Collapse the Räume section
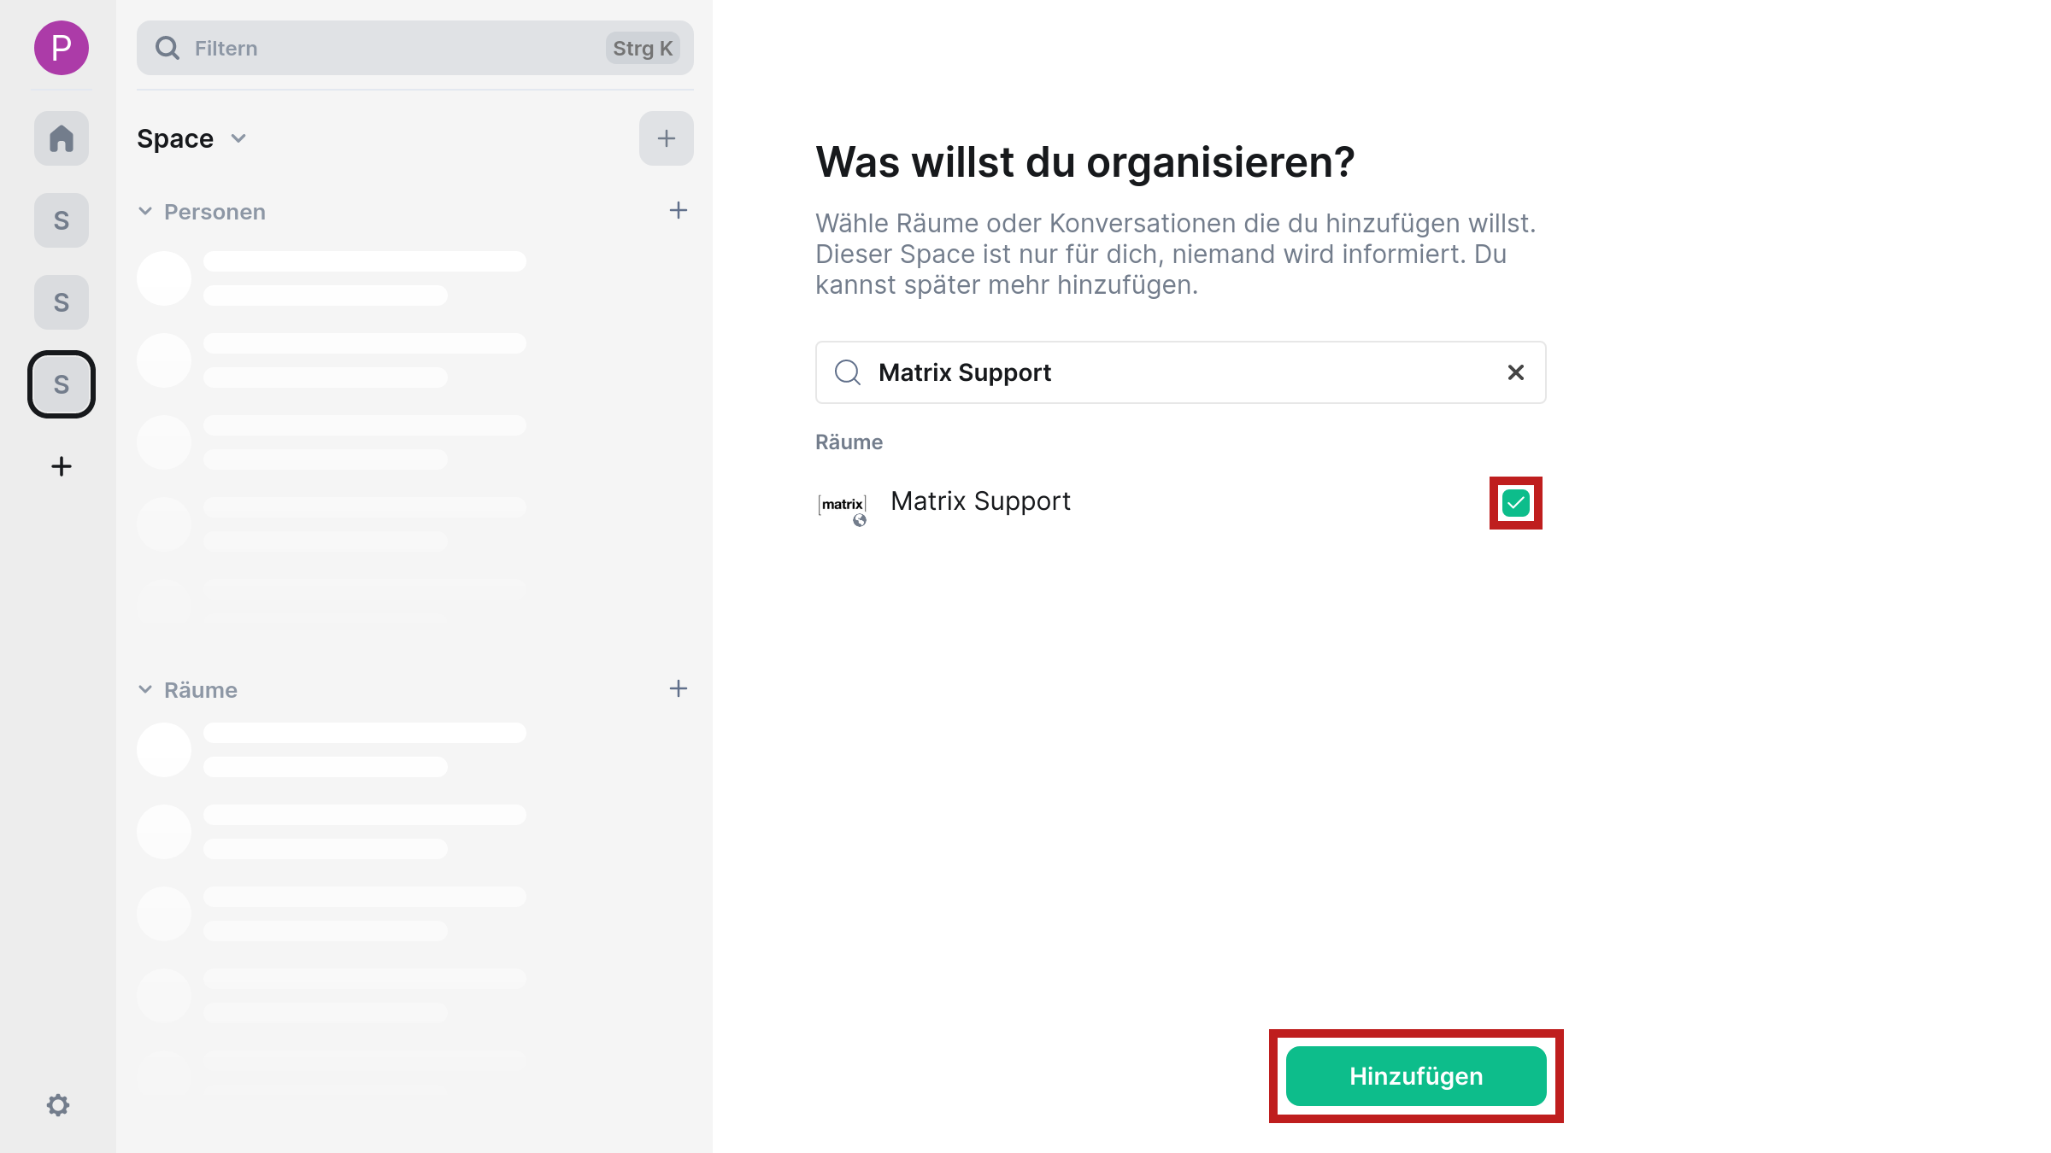The image size is (2051, 1153). pos(145,688)
